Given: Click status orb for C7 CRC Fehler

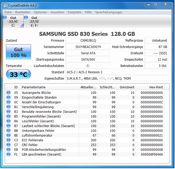Looking at the screenshot, I should pyautogui.click(x=8, y=145).
